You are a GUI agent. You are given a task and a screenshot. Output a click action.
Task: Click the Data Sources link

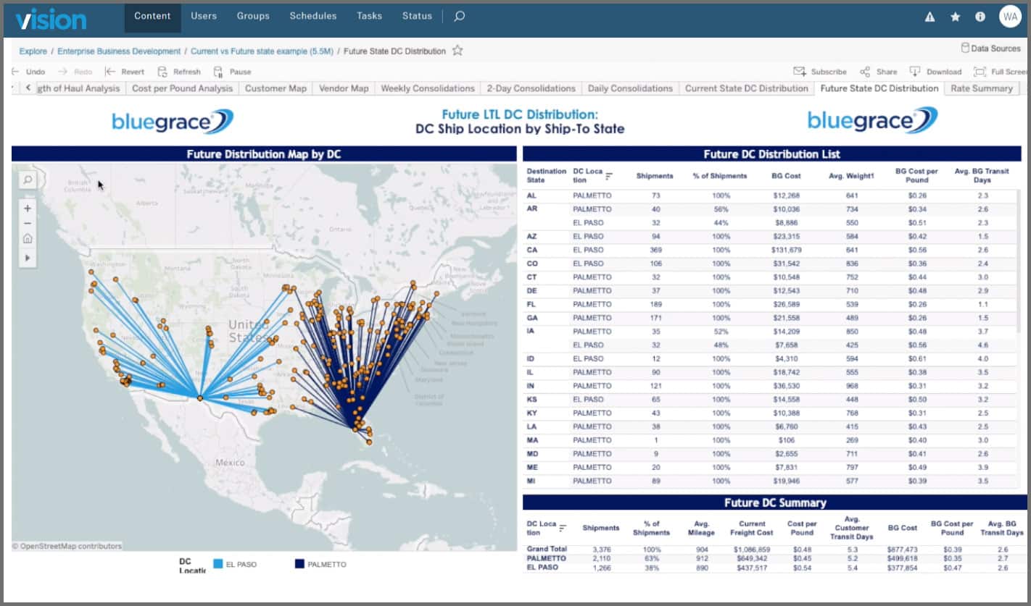[995, 49]
